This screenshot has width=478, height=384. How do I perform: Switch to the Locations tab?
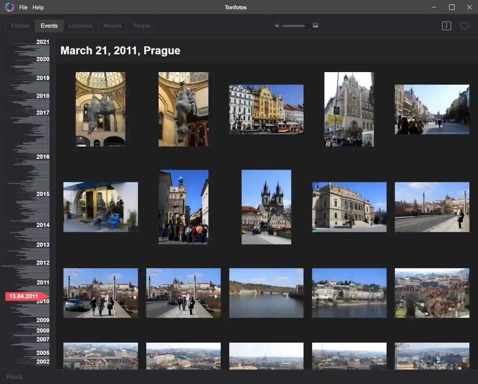point(80,26)
